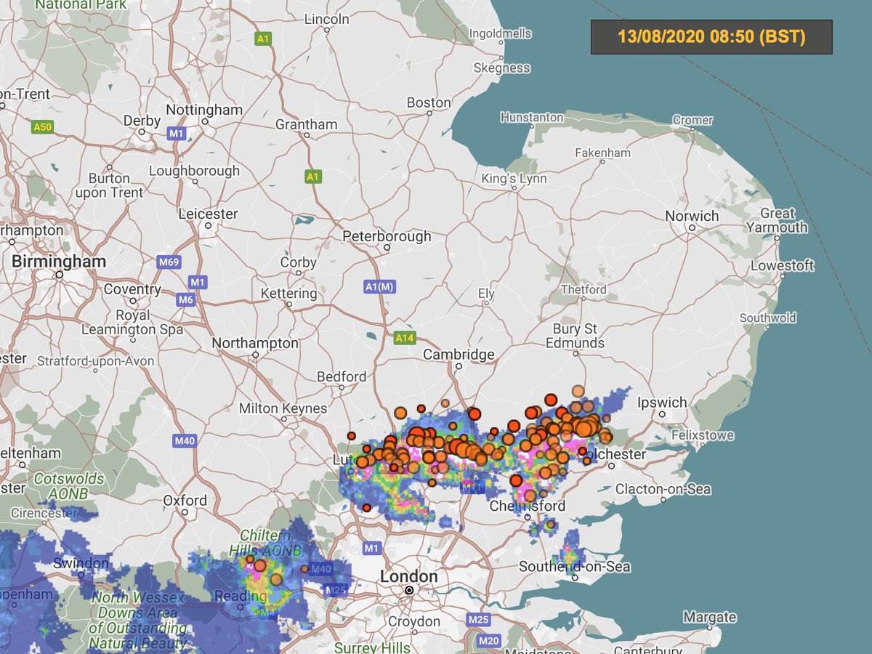Click the M1 shield east of Coventry

(x=198, y=281)
